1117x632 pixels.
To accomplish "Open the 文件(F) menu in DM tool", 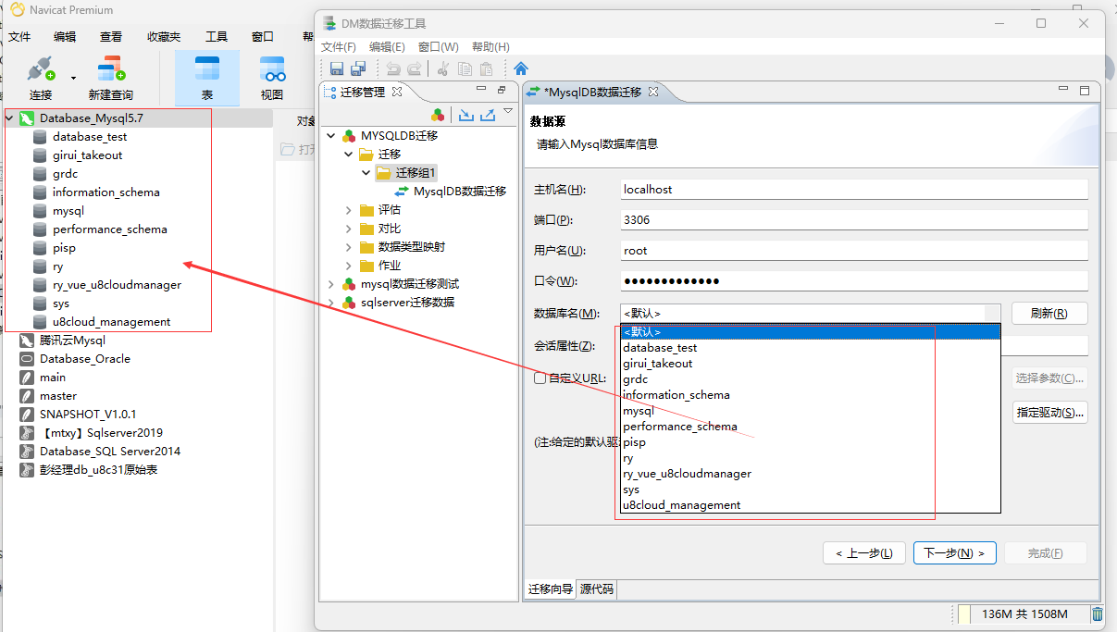I will pos(339,46).
